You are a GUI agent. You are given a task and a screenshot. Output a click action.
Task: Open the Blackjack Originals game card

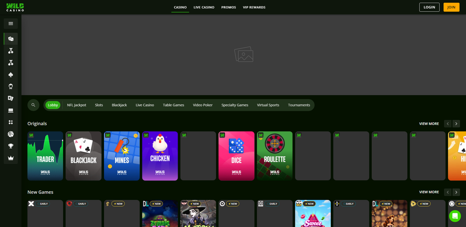pos(84,156)
